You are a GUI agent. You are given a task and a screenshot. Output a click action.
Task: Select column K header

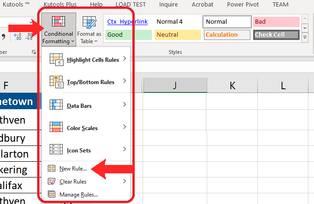232,85
